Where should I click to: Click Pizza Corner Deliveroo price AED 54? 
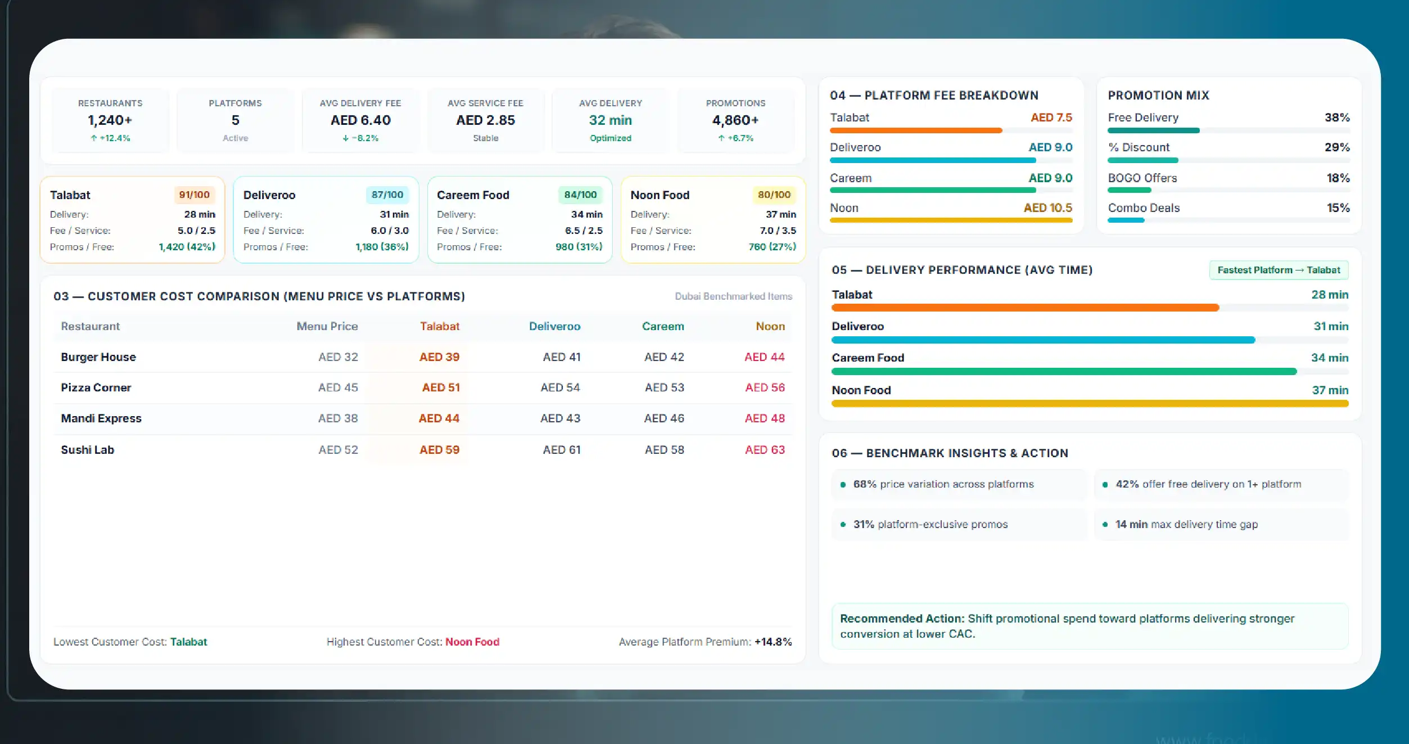point(561,387)
